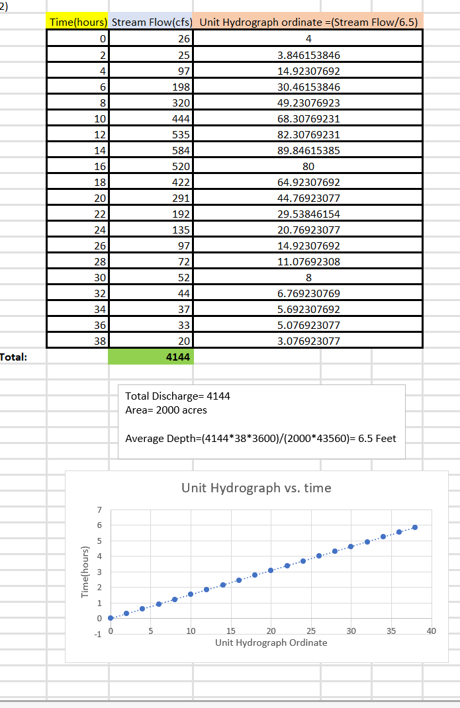
Task: Click ordinate cell 29.53846154
Action: tap(308, 214)
